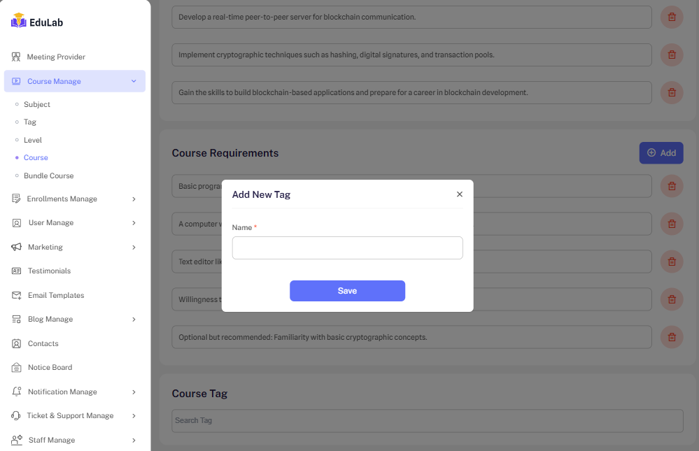Click the Search Tag field
The width and height of the screenshot is (699, 451).
click(427, 420)
